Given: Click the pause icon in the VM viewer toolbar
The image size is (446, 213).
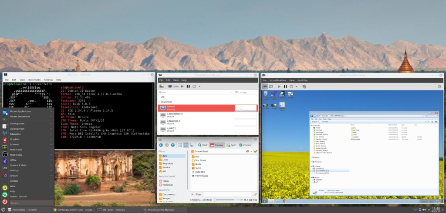Looking at the screenshot, I should pyautogui.click(x=285, y=87).
